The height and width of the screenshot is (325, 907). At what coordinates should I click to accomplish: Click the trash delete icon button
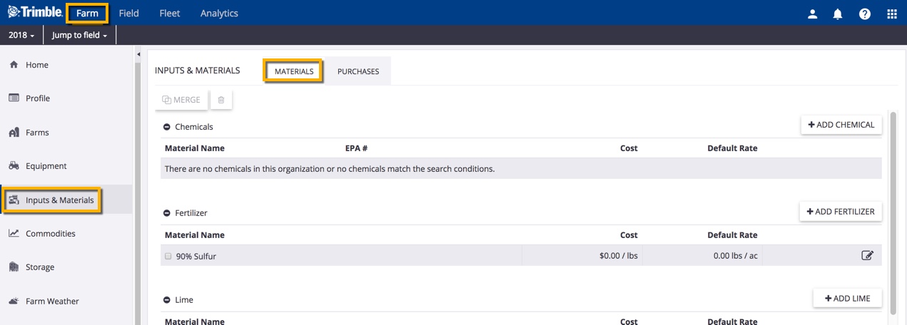[x=221, y=100]
